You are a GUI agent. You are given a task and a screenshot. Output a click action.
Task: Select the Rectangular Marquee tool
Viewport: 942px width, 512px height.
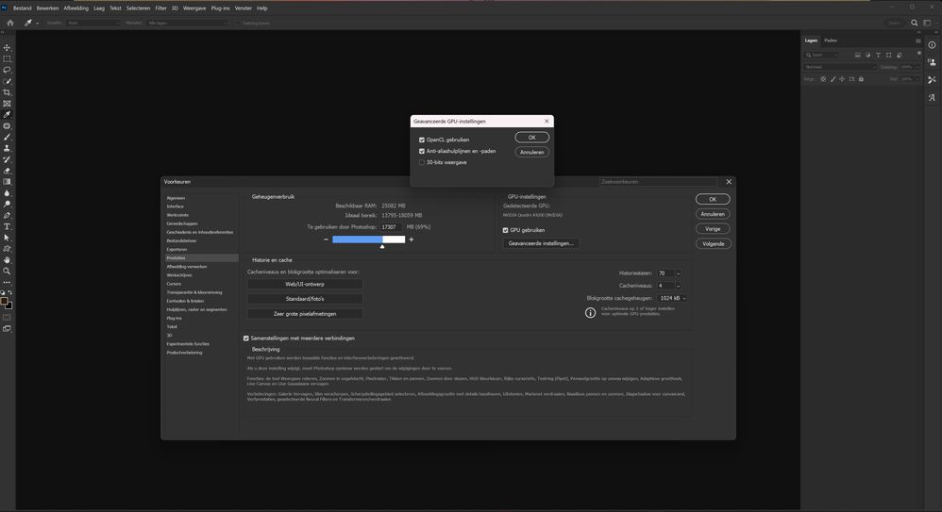[x=7, y=58]
